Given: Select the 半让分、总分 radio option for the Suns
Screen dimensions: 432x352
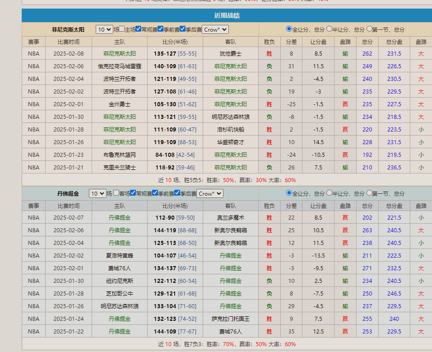Looking at the screenshot, I should 329,29.
